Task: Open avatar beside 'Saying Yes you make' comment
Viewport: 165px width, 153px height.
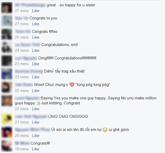Action: click(x=7, y=100)
